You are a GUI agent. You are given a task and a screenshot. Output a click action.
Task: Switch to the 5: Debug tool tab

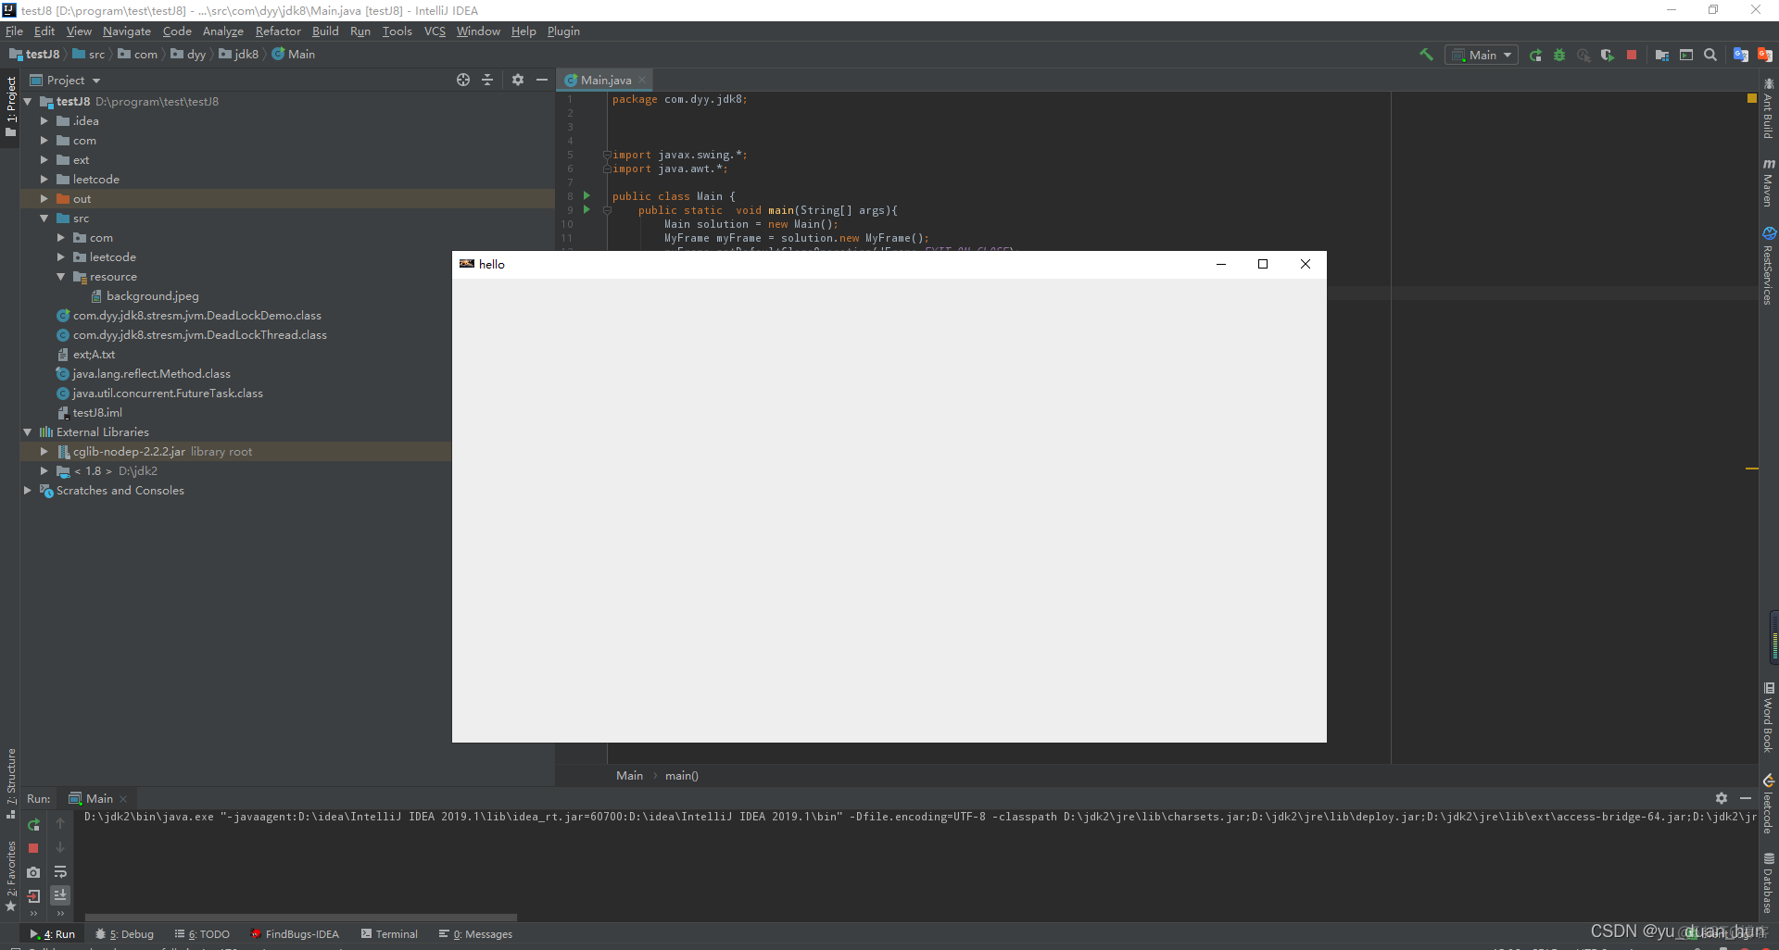125,934
